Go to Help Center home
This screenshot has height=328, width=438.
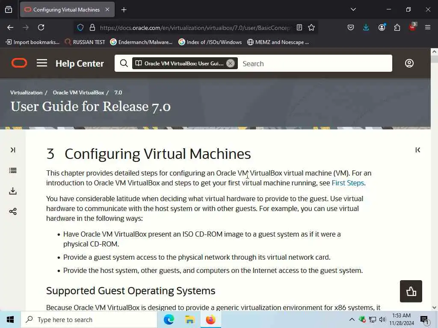point(80,64)
